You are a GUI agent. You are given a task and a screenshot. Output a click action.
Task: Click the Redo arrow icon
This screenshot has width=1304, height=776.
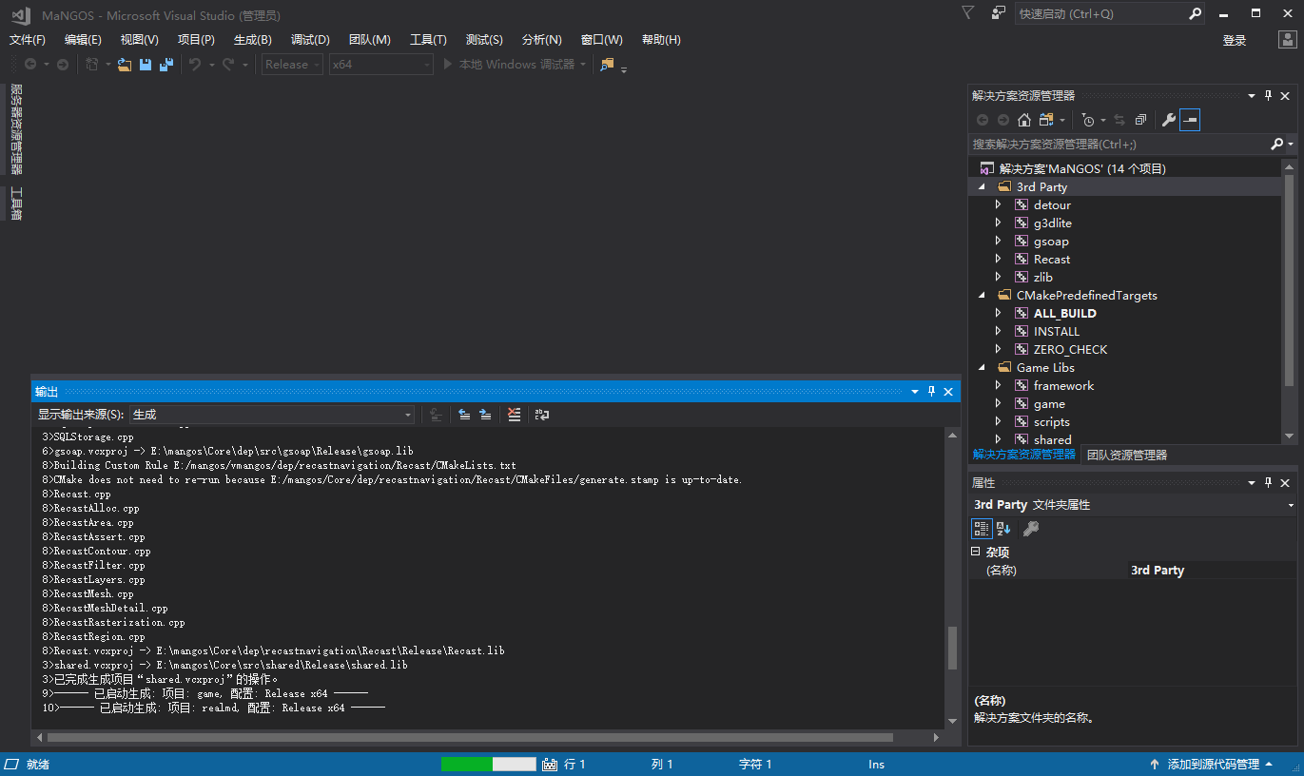[228, 65]
